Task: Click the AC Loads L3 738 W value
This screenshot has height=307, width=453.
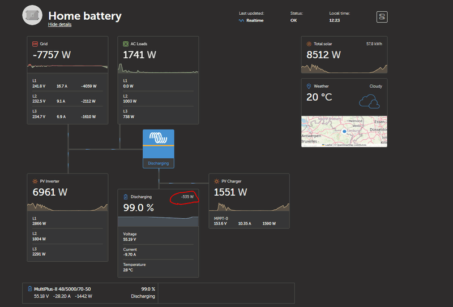Action: point(129,117)
